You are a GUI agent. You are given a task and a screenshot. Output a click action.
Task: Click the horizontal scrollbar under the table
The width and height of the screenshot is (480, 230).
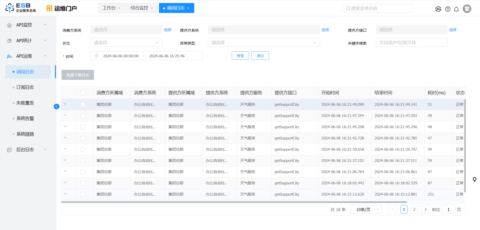234,202
